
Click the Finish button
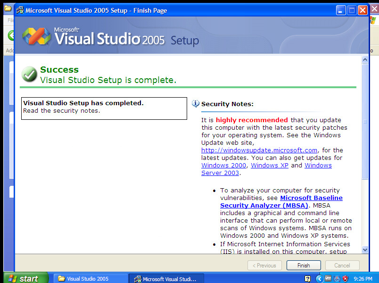[304, 266]
